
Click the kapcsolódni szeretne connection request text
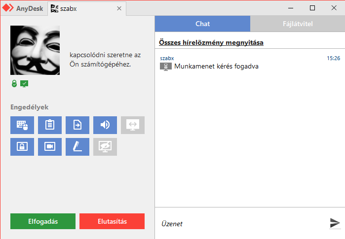coord(105,60)
